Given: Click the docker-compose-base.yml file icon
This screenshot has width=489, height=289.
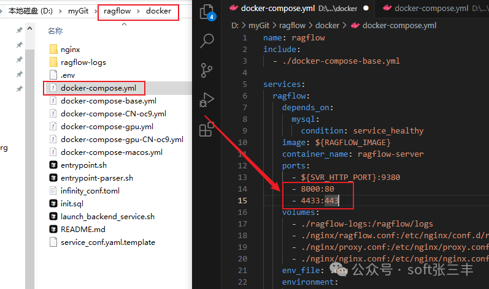Looking at the screenshot, I should point(53,101).
